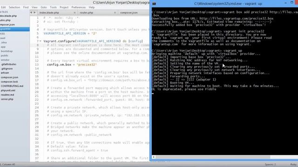The height and width of the screenshot is (167, 298).
Task: Go to next tab with right arrow
Action: (34, 13)
